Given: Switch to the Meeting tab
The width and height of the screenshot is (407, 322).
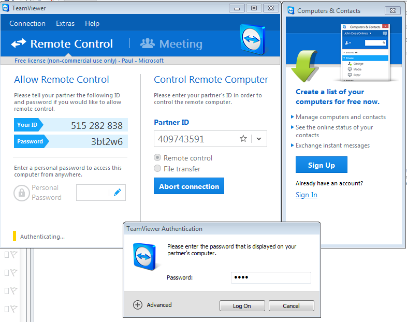Looking at the screenshot, I should pyautogui.click(x=171, y=43).
